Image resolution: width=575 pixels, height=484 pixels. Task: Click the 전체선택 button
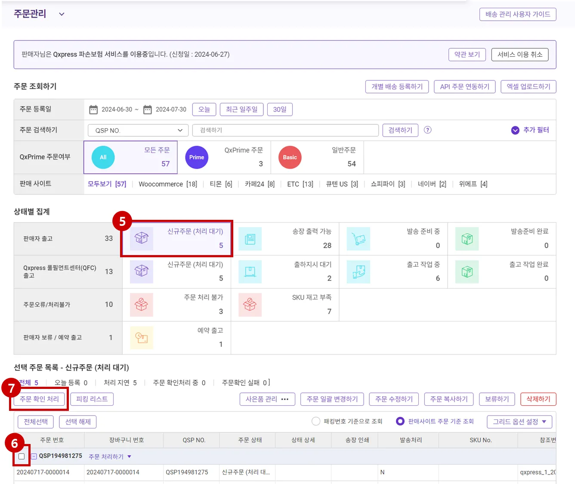(x=36, y=422)
